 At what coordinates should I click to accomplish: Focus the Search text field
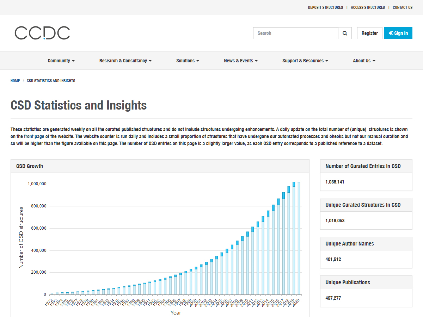point(295,33)
